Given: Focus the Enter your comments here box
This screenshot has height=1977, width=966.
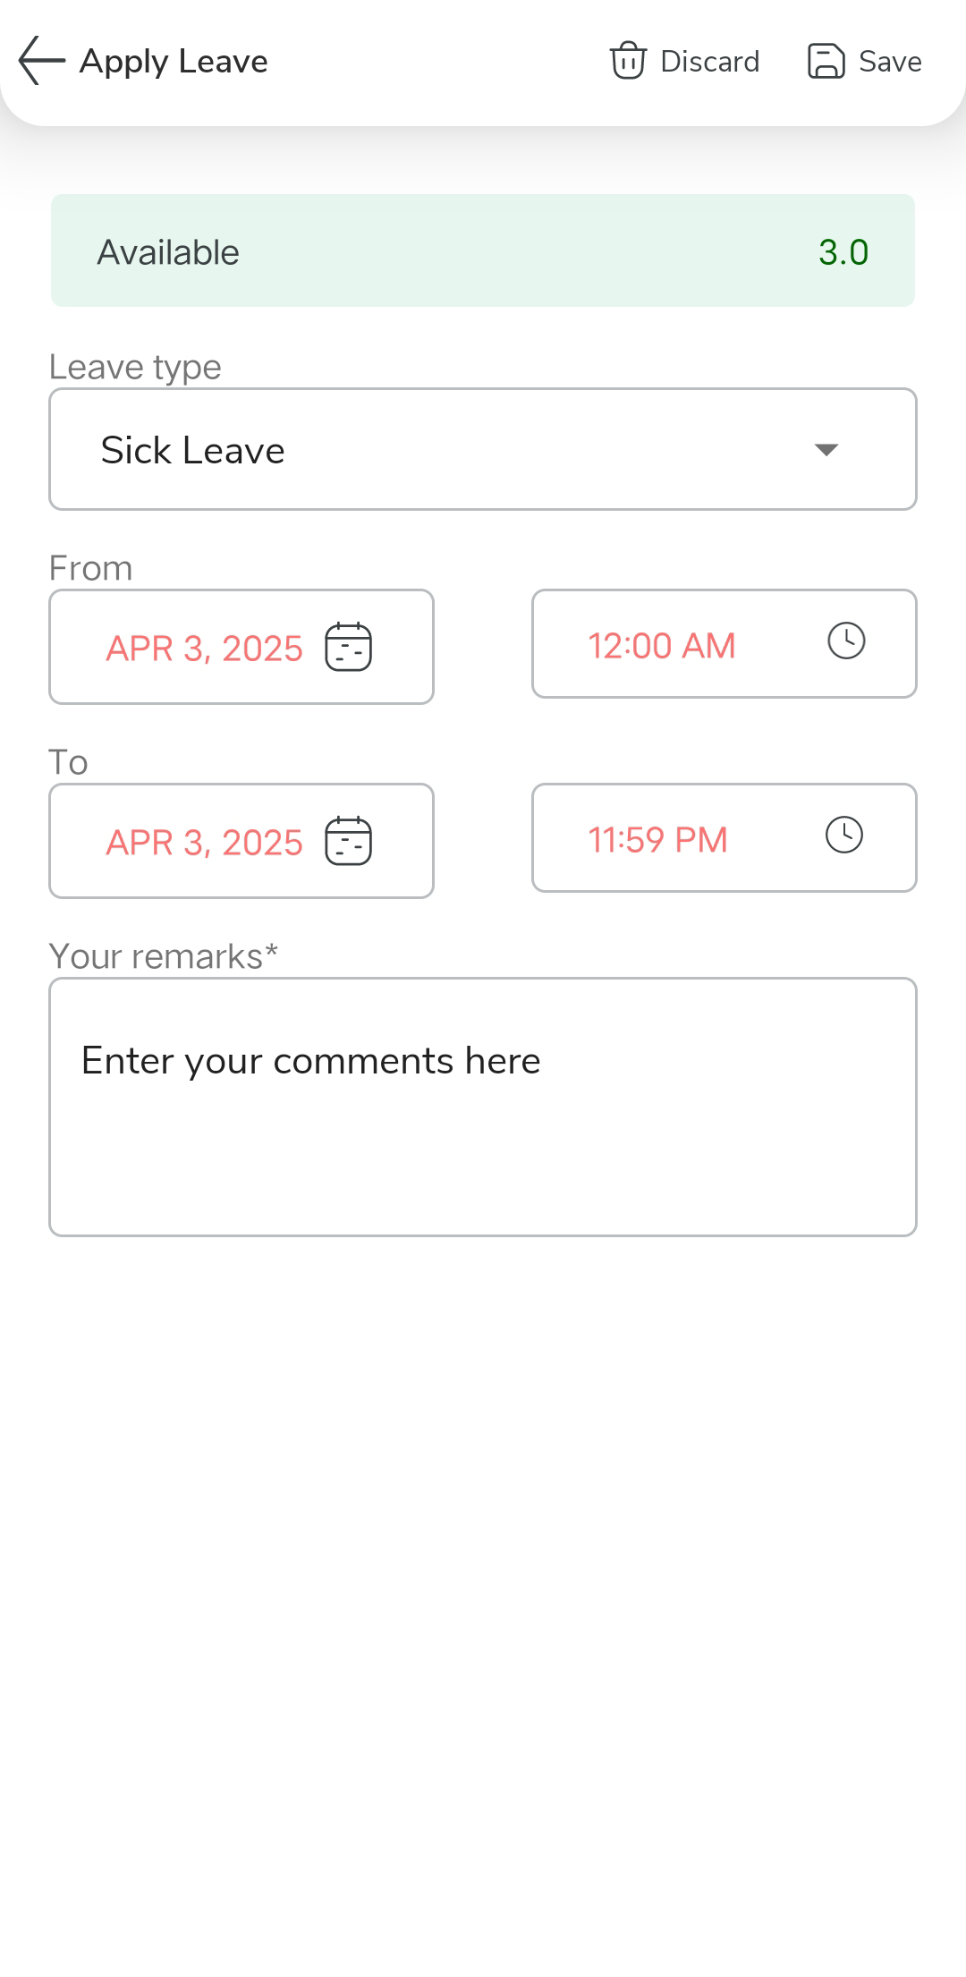Looking at the screenshot, I should point(483,1107).
